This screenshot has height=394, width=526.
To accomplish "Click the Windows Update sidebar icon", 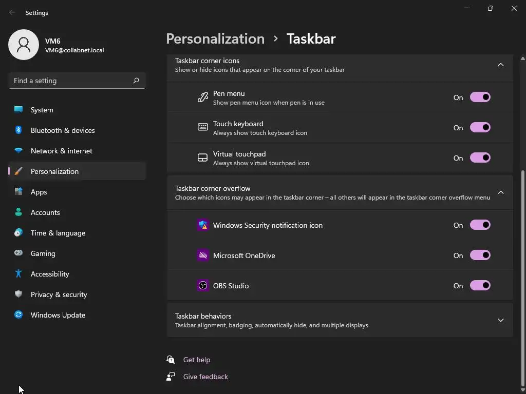I will coord(18,315).
